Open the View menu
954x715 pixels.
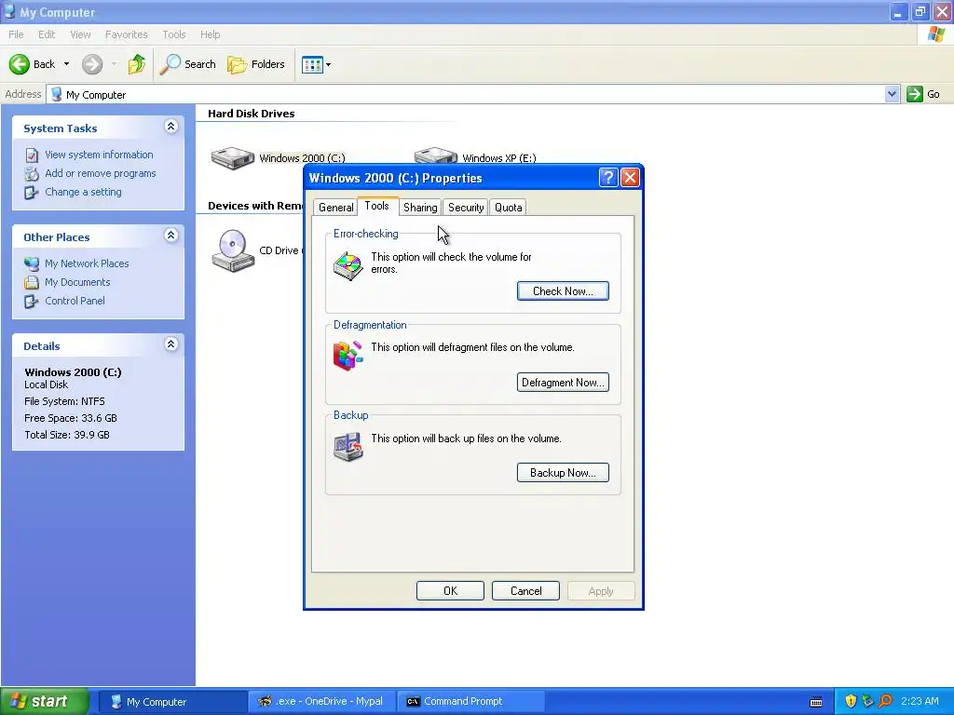click(x=80, y=34)
